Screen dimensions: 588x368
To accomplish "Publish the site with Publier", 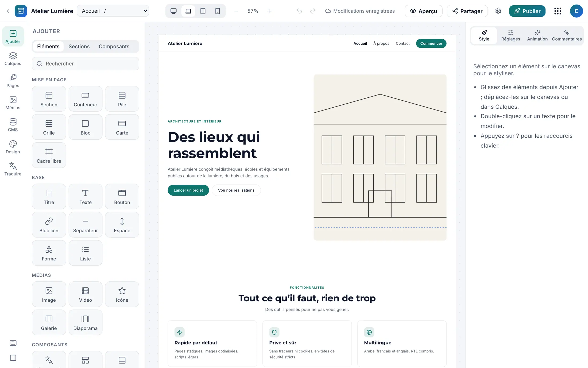I will tap(527, 11).
